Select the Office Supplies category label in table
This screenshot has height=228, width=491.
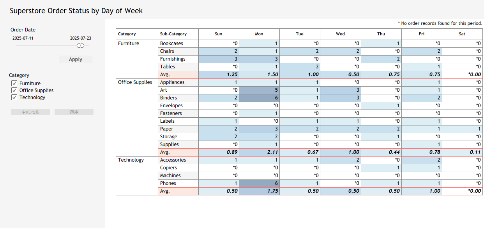click(135, 82)
